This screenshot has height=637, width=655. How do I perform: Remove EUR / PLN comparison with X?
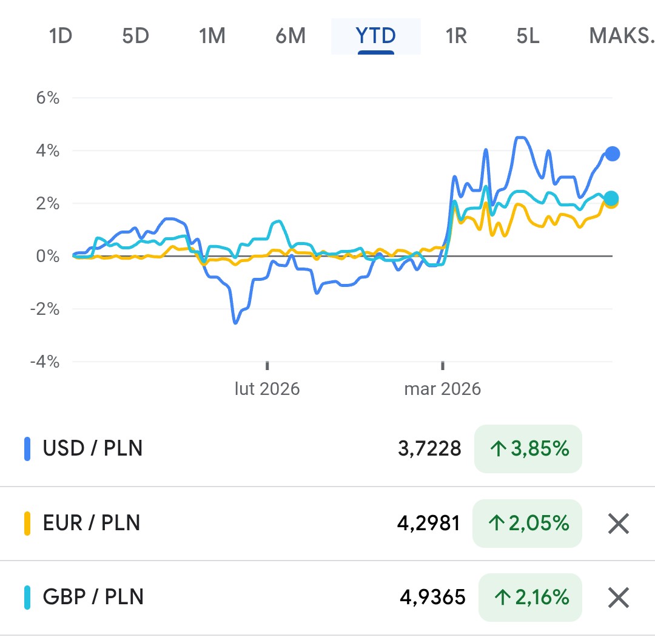(618, 523)
